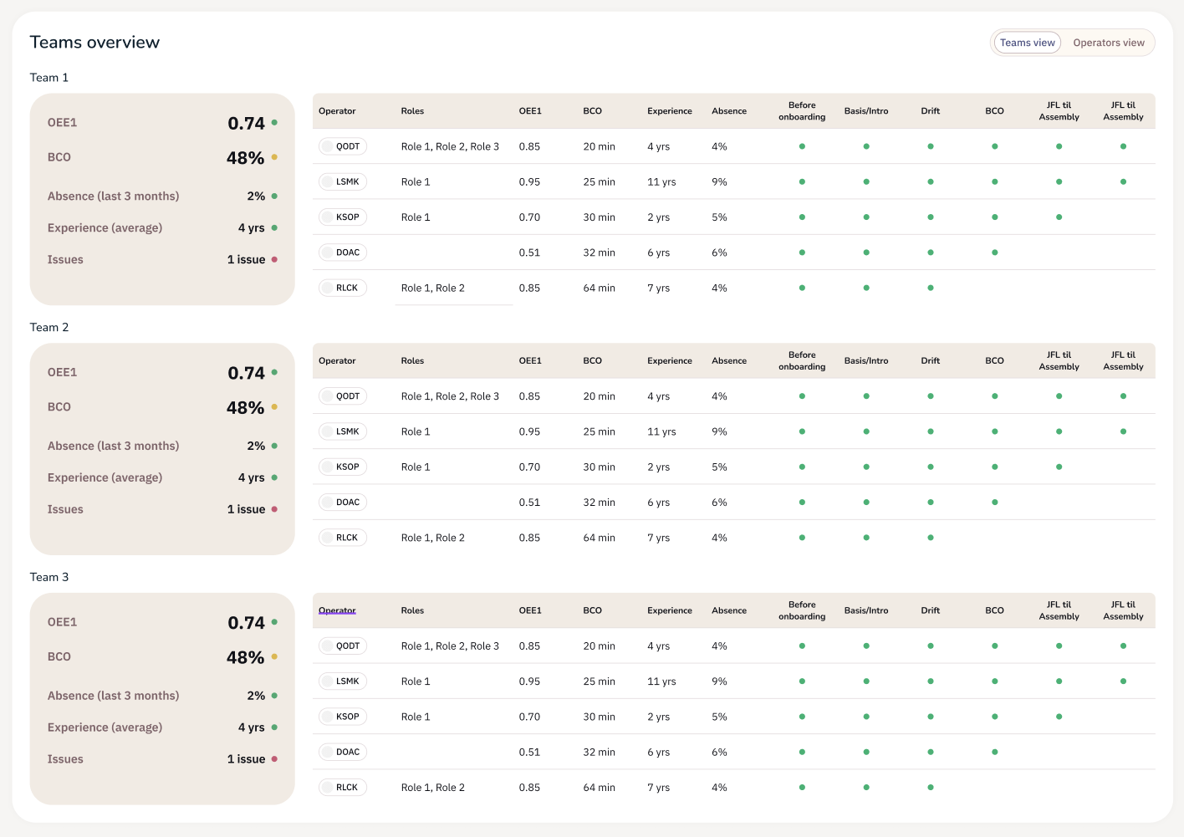Click Team 1 LSMK last JFL til Assembly dot
This screenshot has width=1184, height=837.
[x=1123, y=181]
